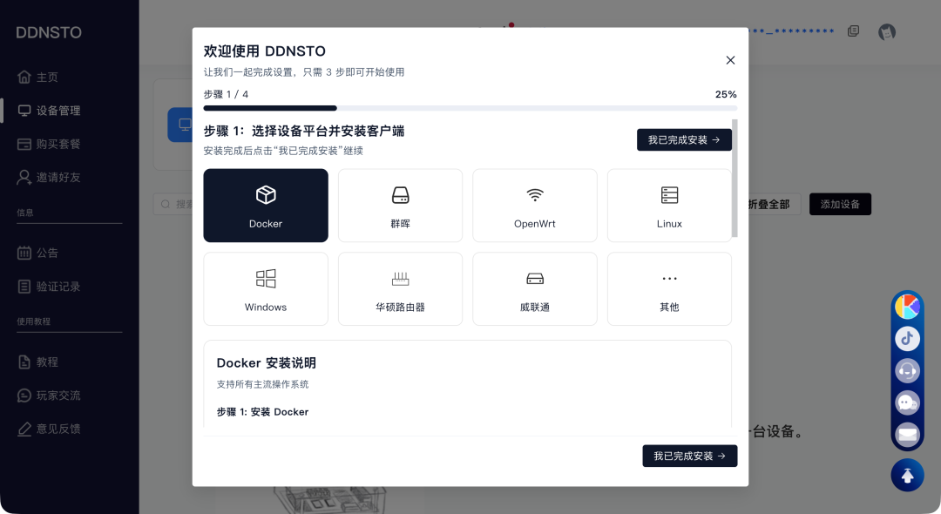
Task: Pick the Linux platform card
Action: (669, 205)
